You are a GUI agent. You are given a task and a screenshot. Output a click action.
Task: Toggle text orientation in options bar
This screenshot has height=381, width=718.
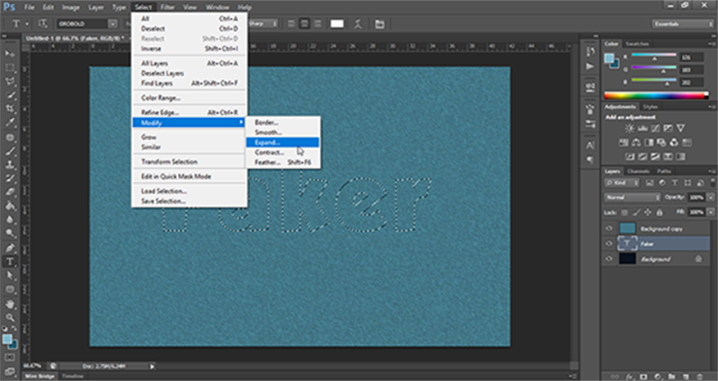tap(43, 24)
